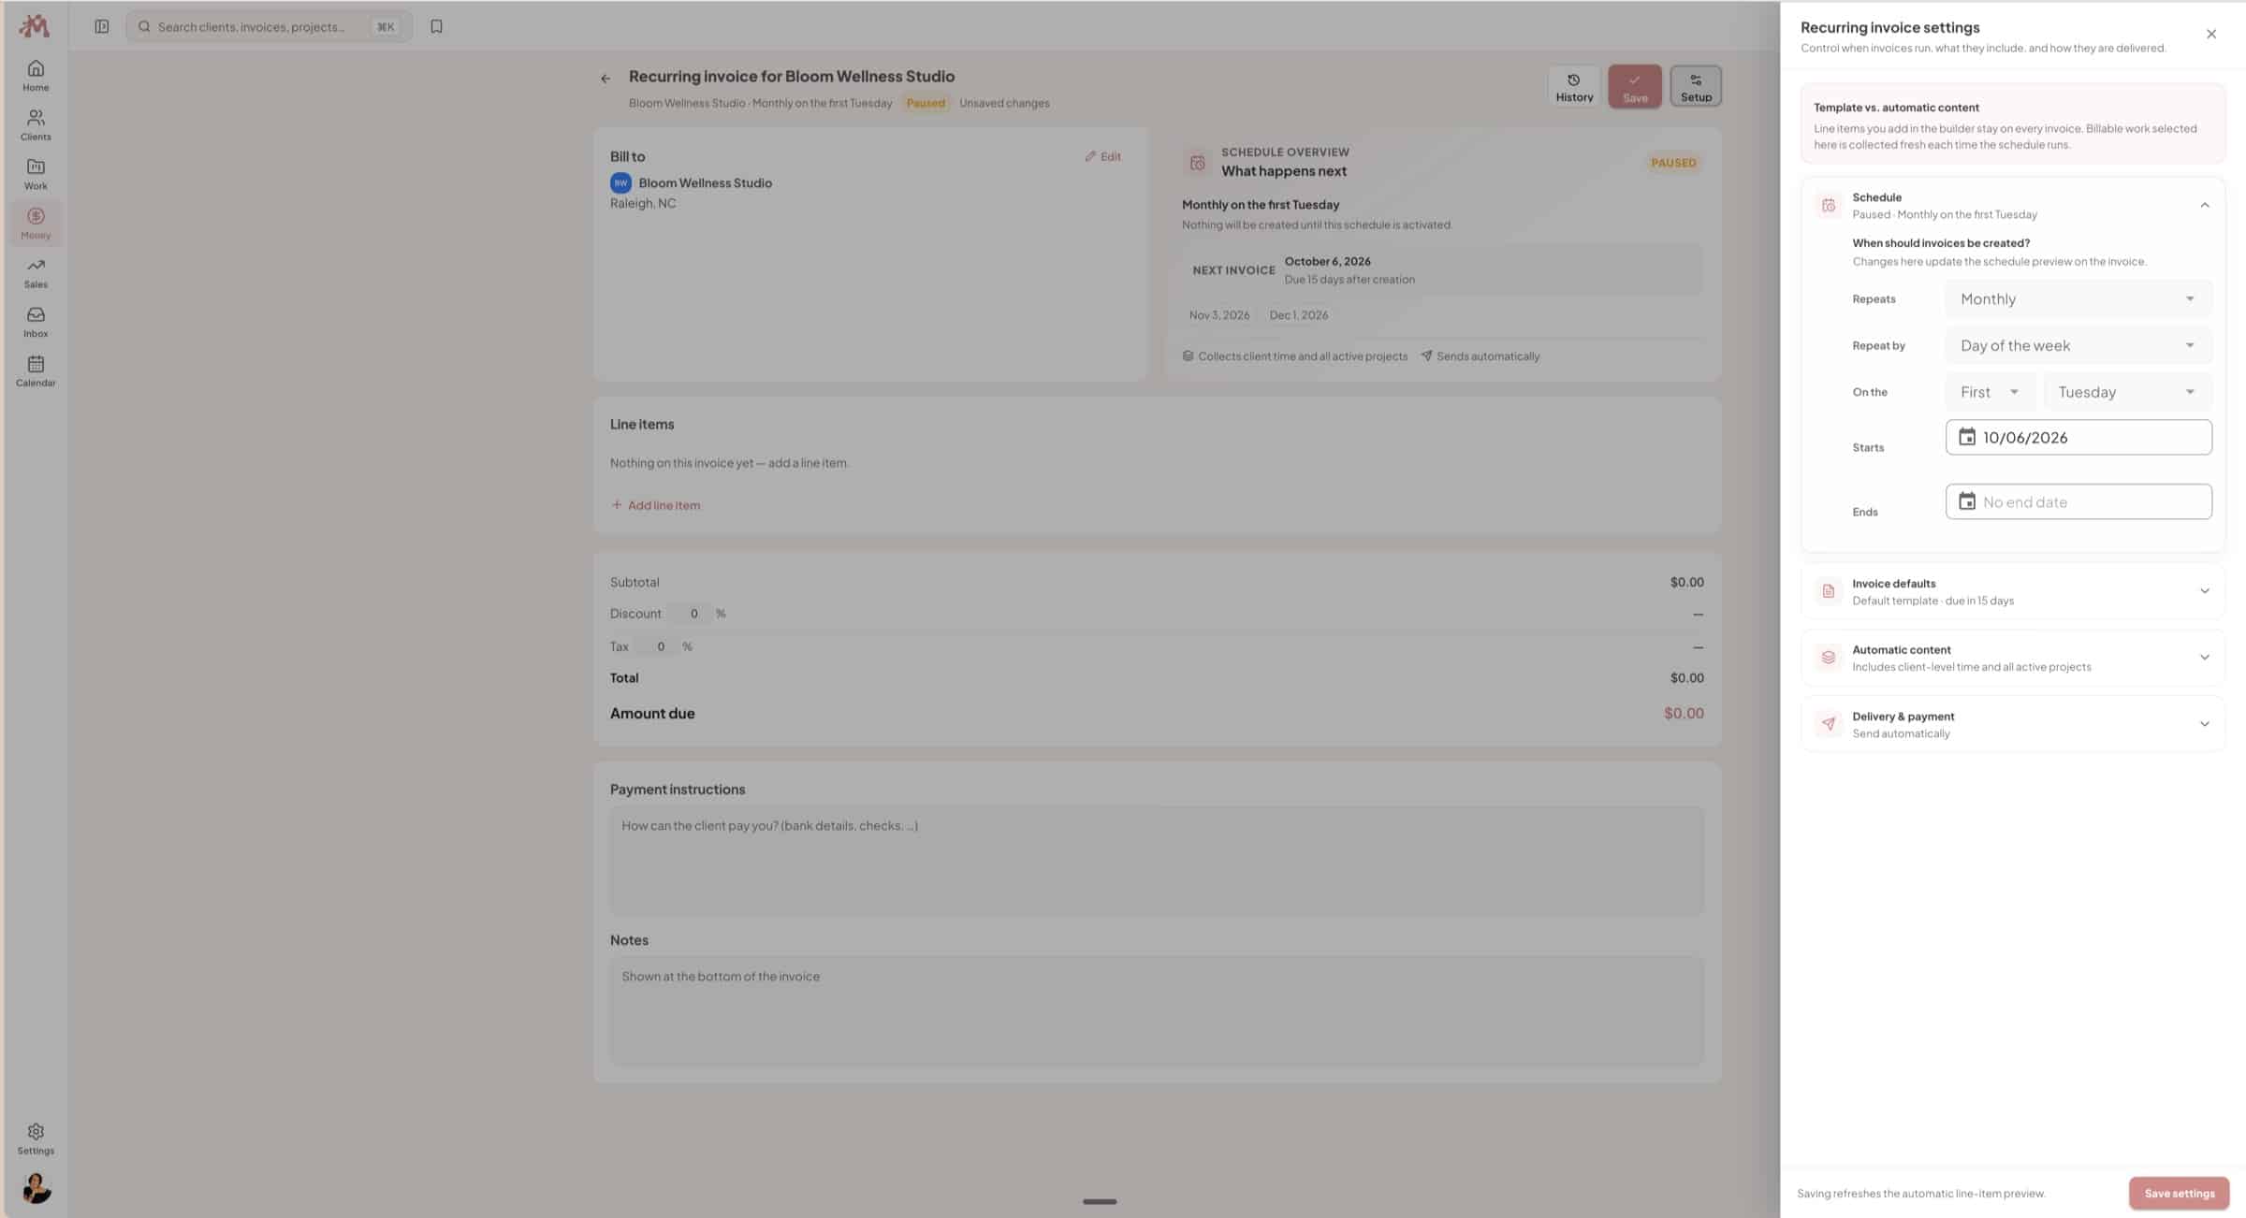Screen dimensions: 2246x1218
Task: Click the Setup button
Action: pyautogui.click(x=1696, y=86)
